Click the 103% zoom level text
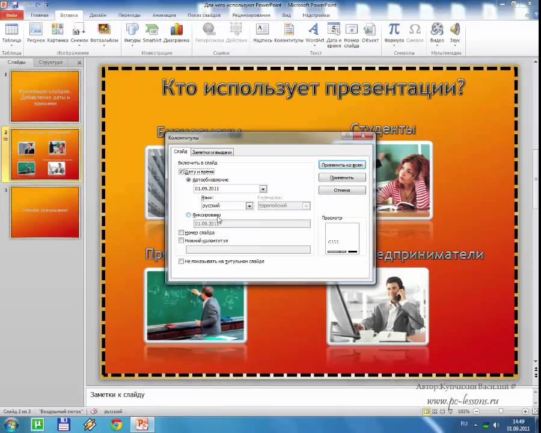The width and height of the screenshot is (541, 433). pyautogui.click(x=463, y=411)
